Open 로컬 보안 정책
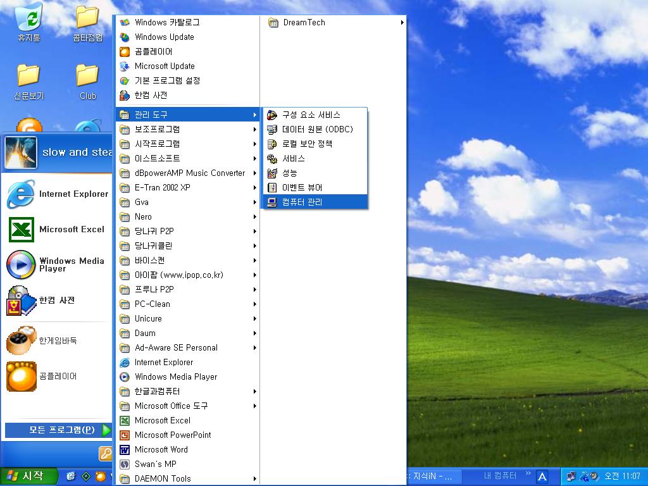648x486 pixels. [315, 144]
